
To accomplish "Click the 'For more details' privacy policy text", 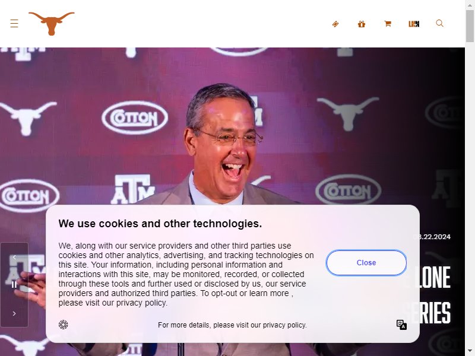I will 232,325.
